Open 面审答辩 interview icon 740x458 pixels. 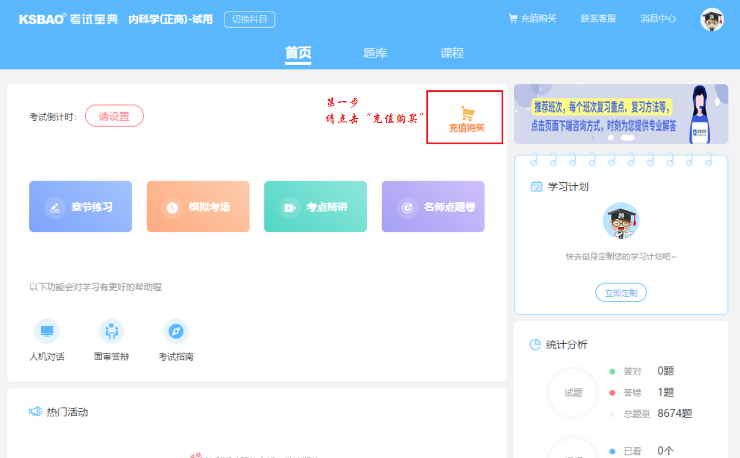tap(112, 331)
